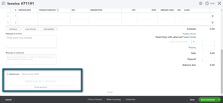Click the Clear all lines button
This screenshot has width=223, height=103.
click(30, 29)
